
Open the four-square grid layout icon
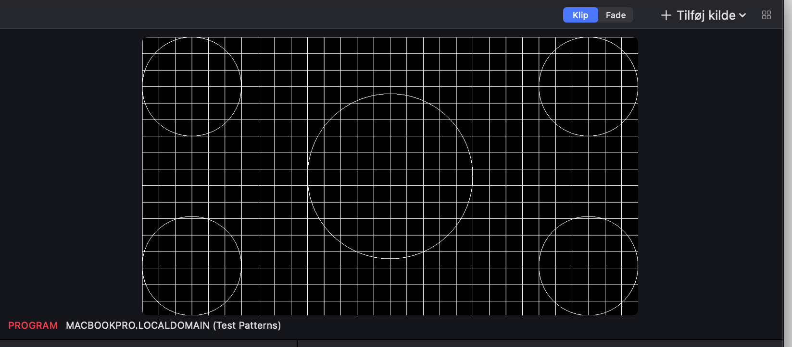click(767, 15)
